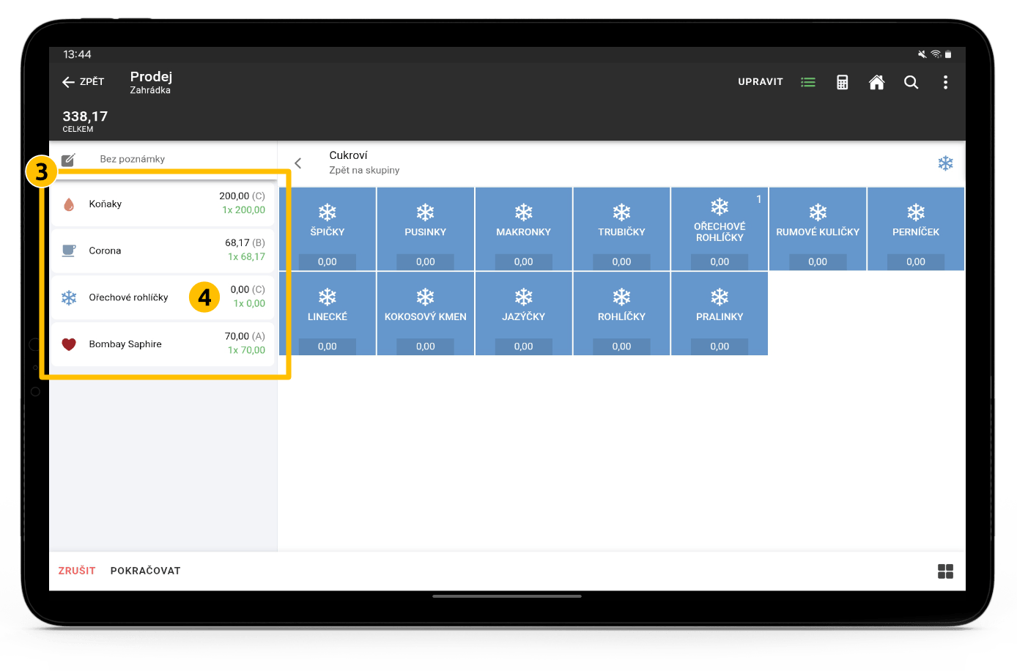Add KOKOSOVÝ KMEN product tile
Screen dimensions: 1017x671
point(426,314)
